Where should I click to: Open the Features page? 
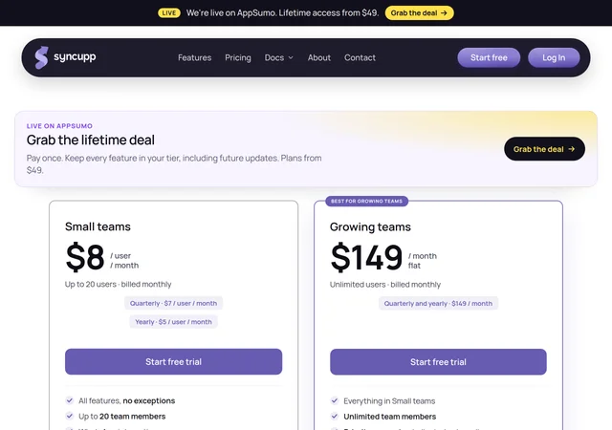tap(194, 57)
